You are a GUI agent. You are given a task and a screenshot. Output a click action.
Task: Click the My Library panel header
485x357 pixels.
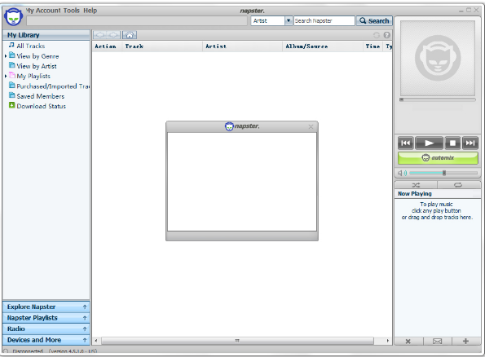pyautogui.click(x=46, y=35)
